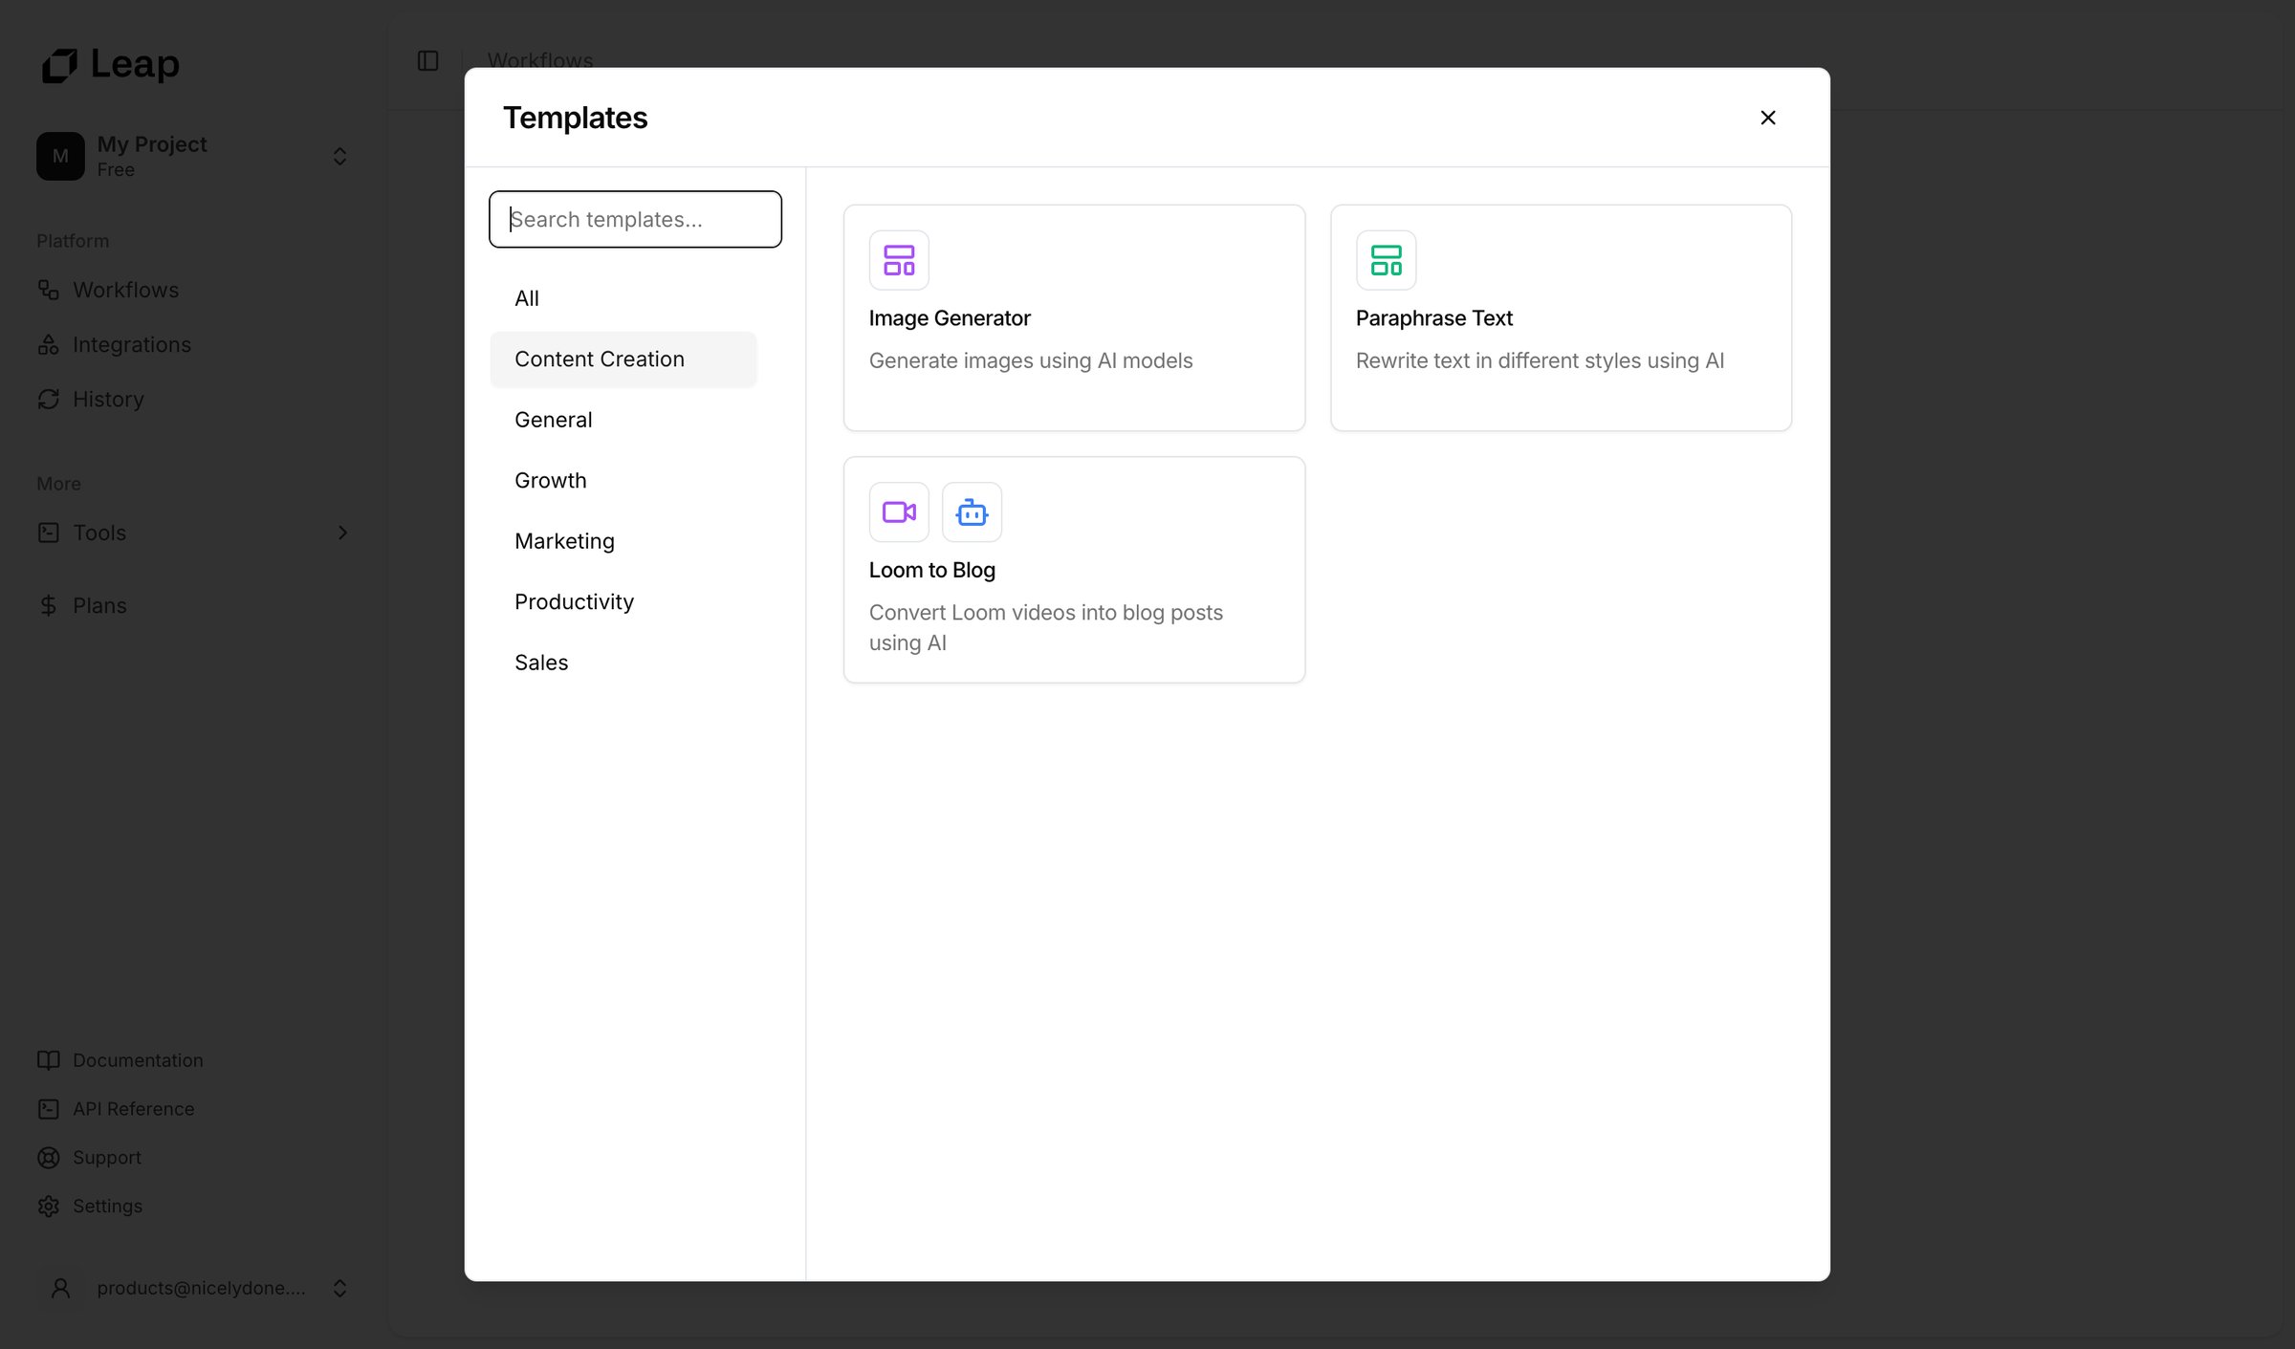Screen dimensions: 2295x1349
Task: Click the green Paraphrase Text icon
Action: [x=1386, y=260]
